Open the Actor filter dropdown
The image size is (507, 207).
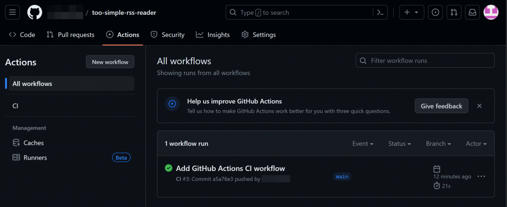point(476,143)
